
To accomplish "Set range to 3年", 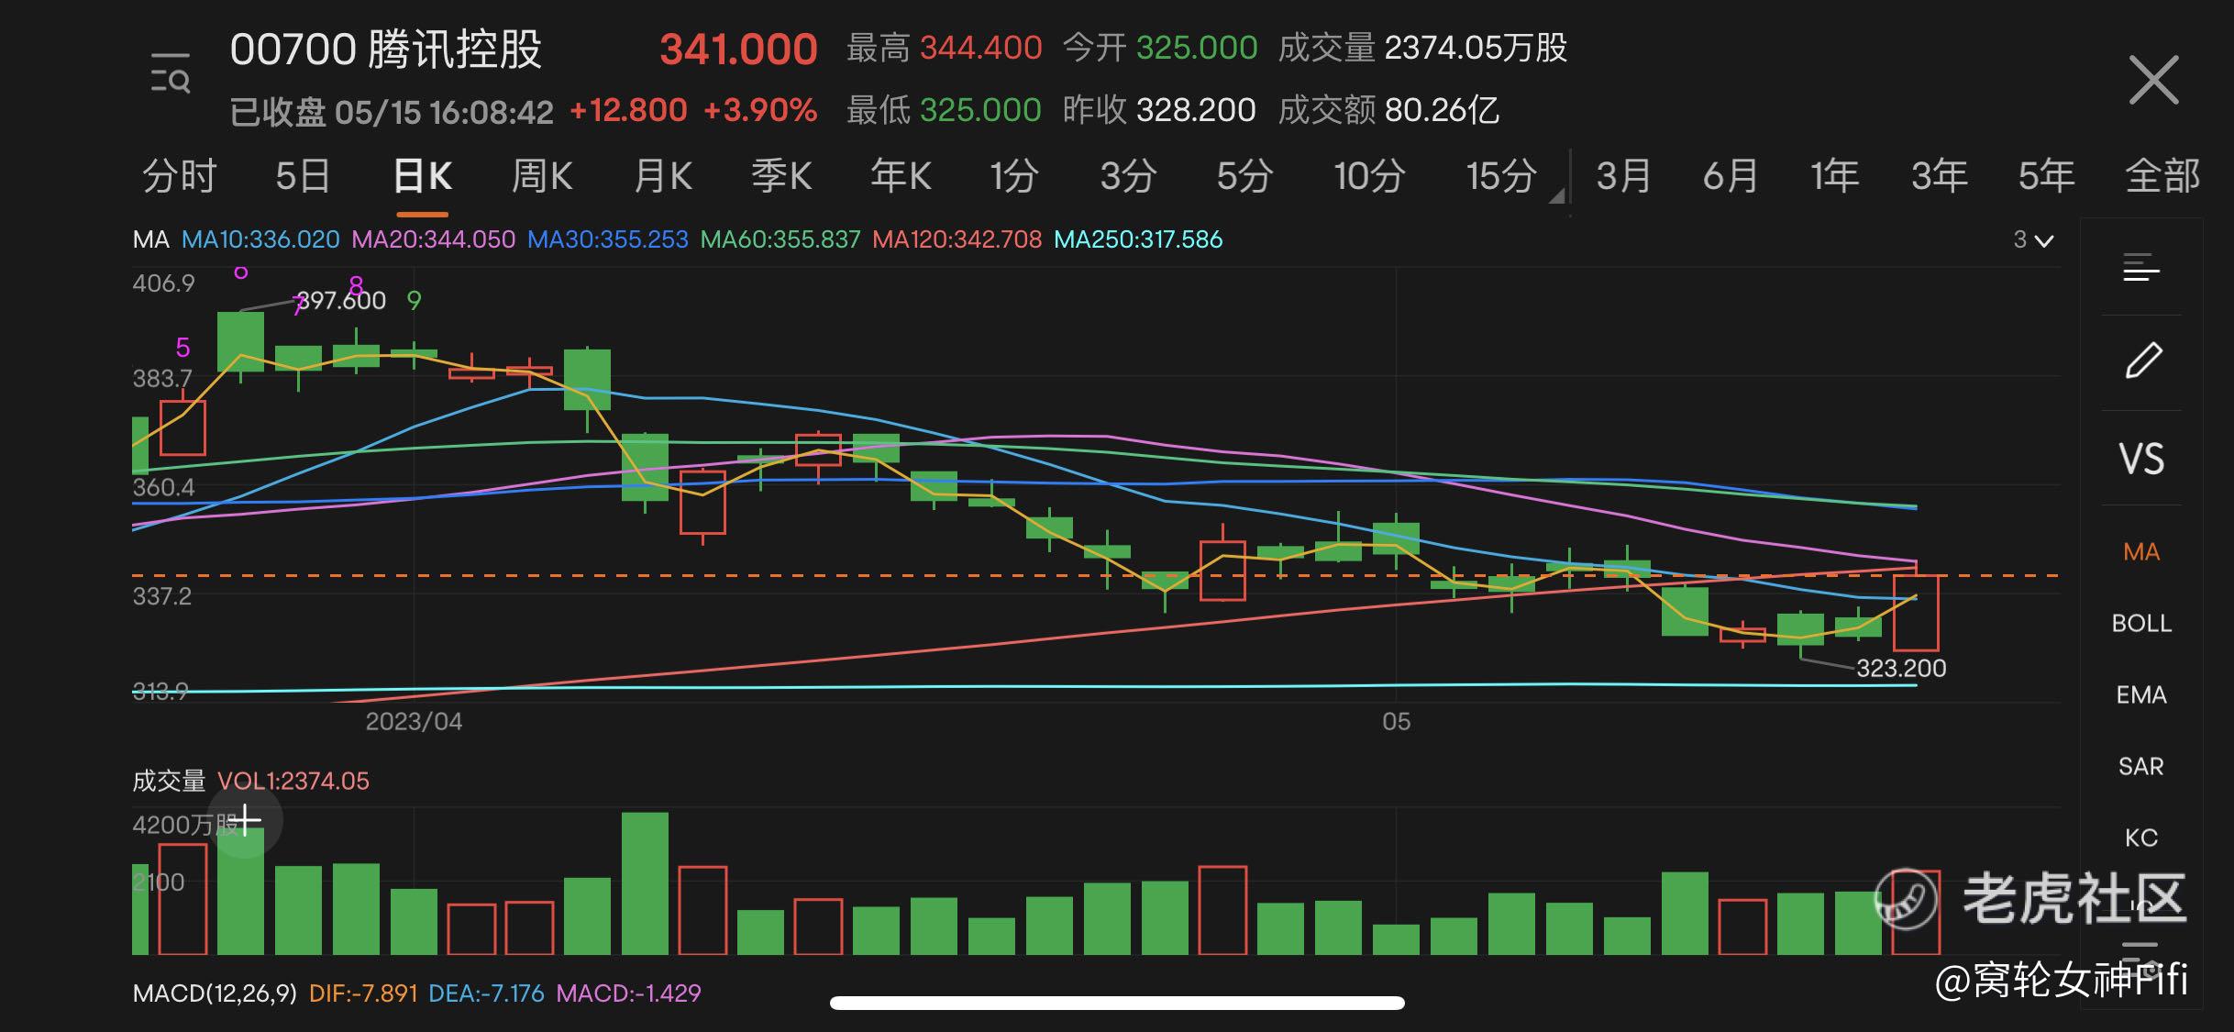I will pyautogui.click(x=1940, y=175).
